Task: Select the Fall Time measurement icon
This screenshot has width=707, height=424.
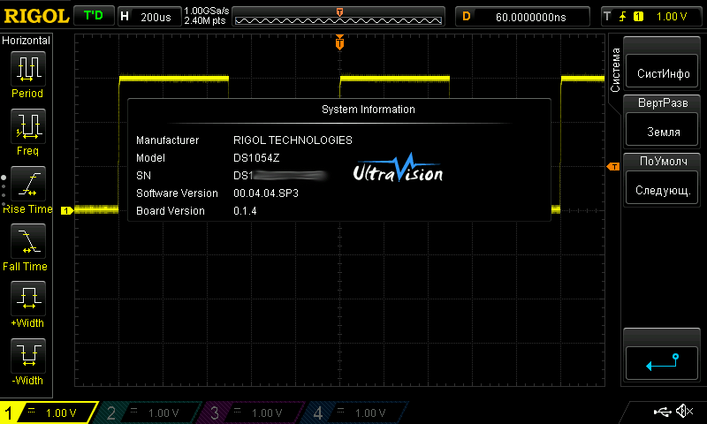Action: [28, 240]
